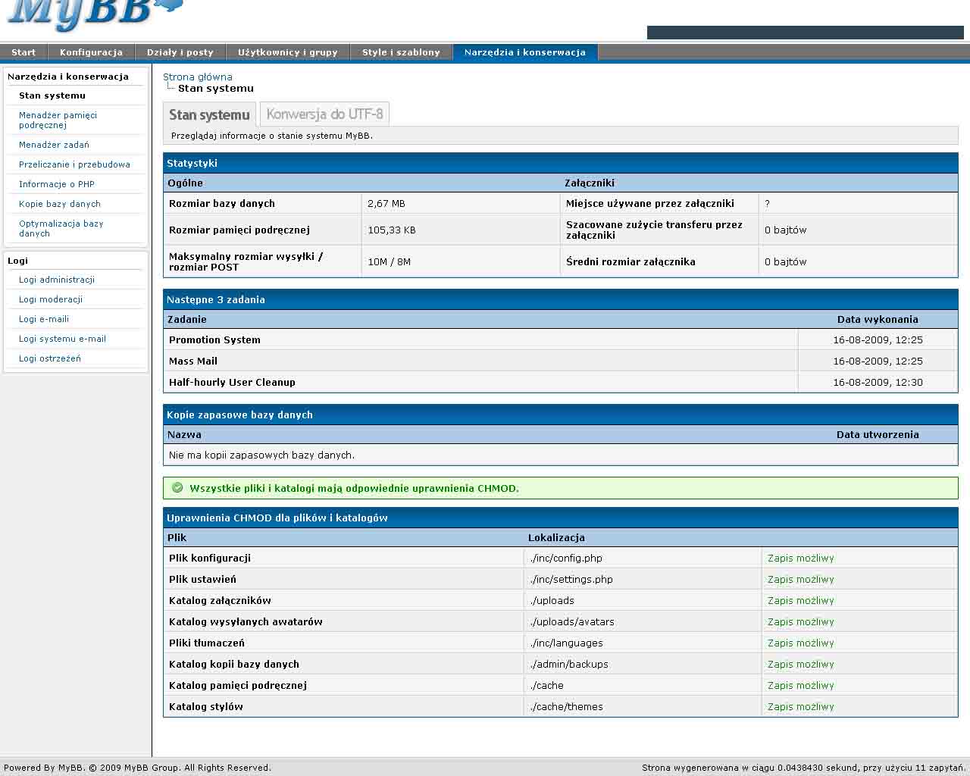This screenshot has height=776, width=970.
Task: Click the green checkmark success icon
Action: tap(177, 488)
